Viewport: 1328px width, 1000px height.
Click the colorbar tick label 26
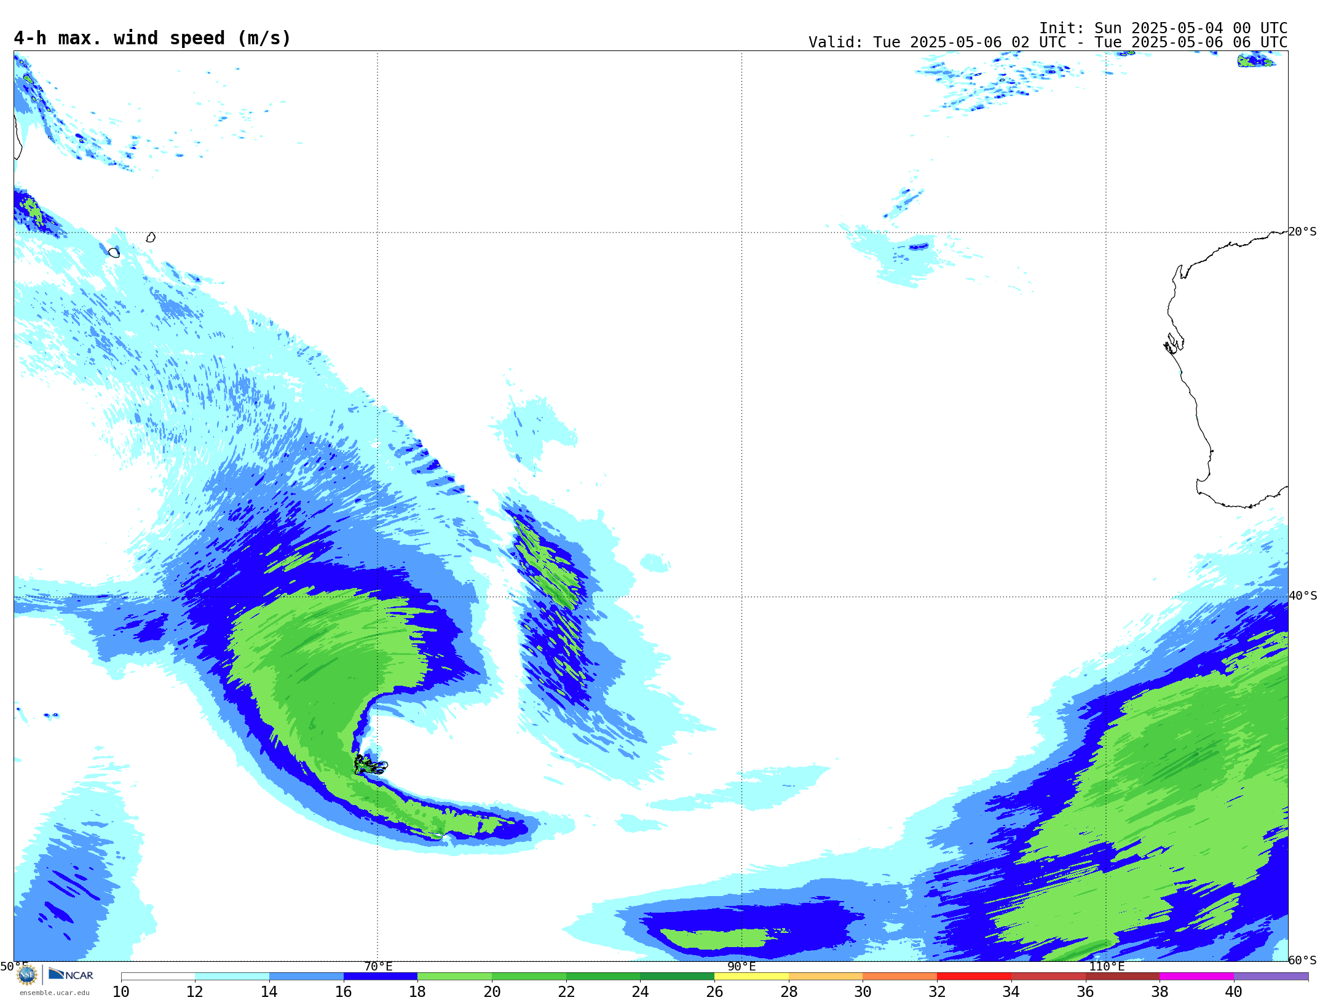(714, 991)
